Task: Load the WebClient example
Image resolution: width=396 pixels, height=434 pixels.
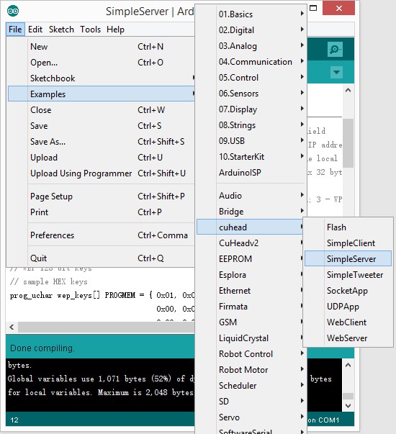Action: tap(348, 322)
